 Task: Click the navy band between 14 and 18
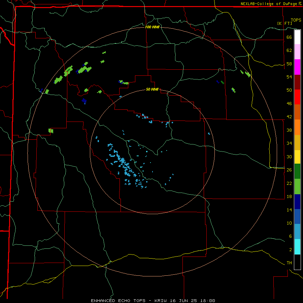click(x=297, y=202)
